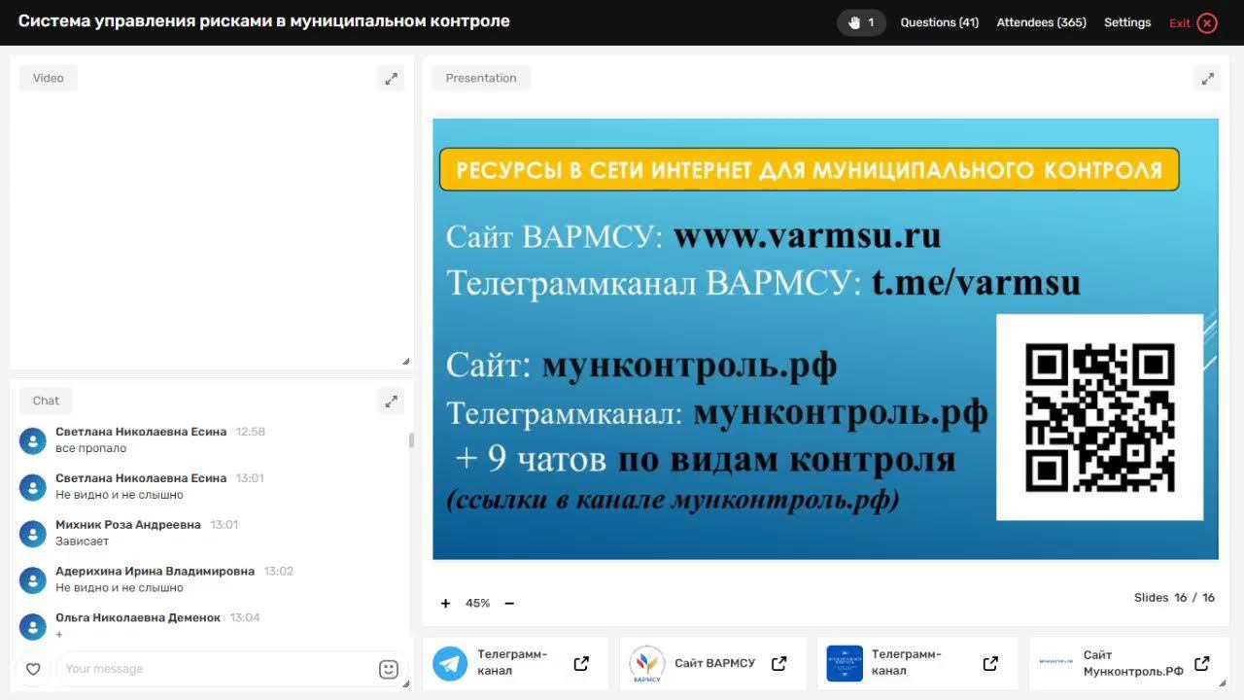Viewport: 1244px width, 700px height.
Task: Exit the webinar
Action: [x=1193, y=22]
